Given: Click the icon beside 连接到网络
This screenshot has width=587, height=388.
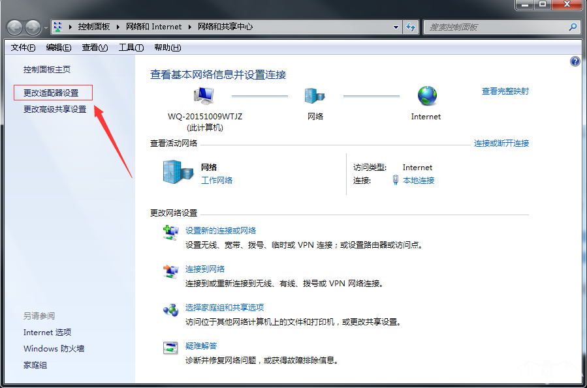Looking at the screenshot, I should 170,271.
